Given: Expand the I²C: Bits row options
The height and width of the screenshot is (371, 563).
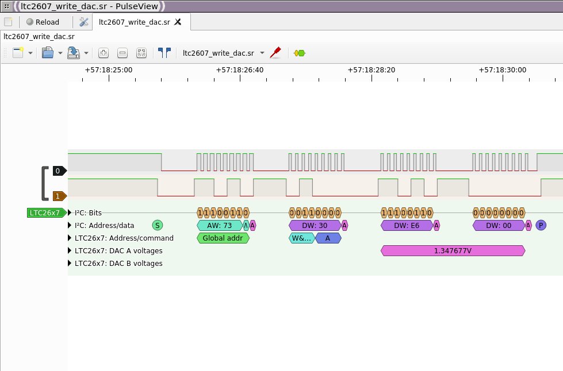Looking at the screenshot, I should pyautogui.click(x=69, y=212).
